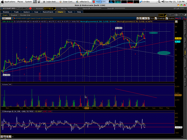Open the Studies menu
The width and height of the screenshot is (187, 140).
coord(170,18)
